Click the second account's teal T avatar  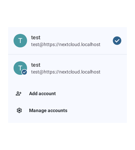coord(20,68)
